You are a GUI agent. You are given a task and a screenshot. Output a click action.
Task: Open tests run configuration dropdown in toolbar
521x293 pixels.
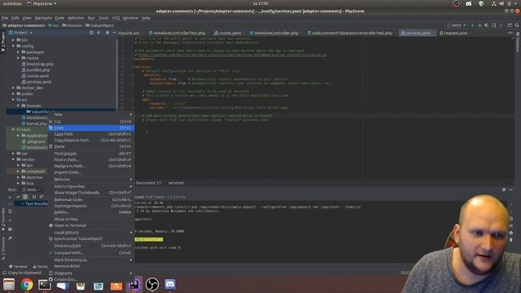click(456, 25)
